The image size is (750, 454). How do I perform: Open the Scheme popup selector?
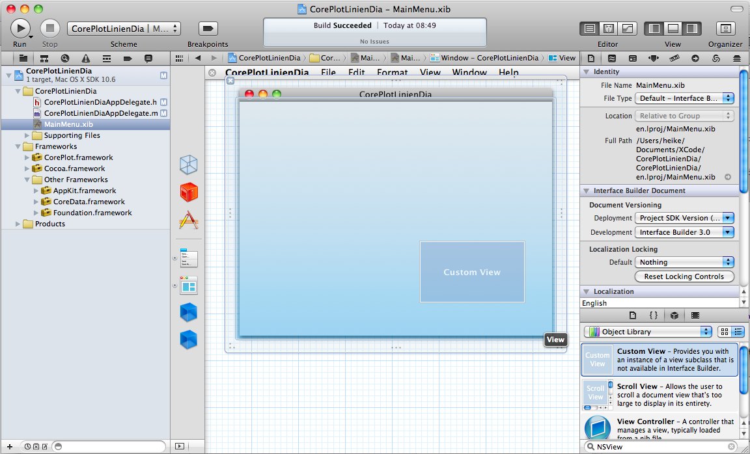coord(124,29)
